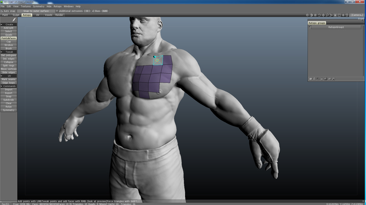Switch to the Voxels room tab
Viewport: 366px width, 205px height.
(49, 15)
